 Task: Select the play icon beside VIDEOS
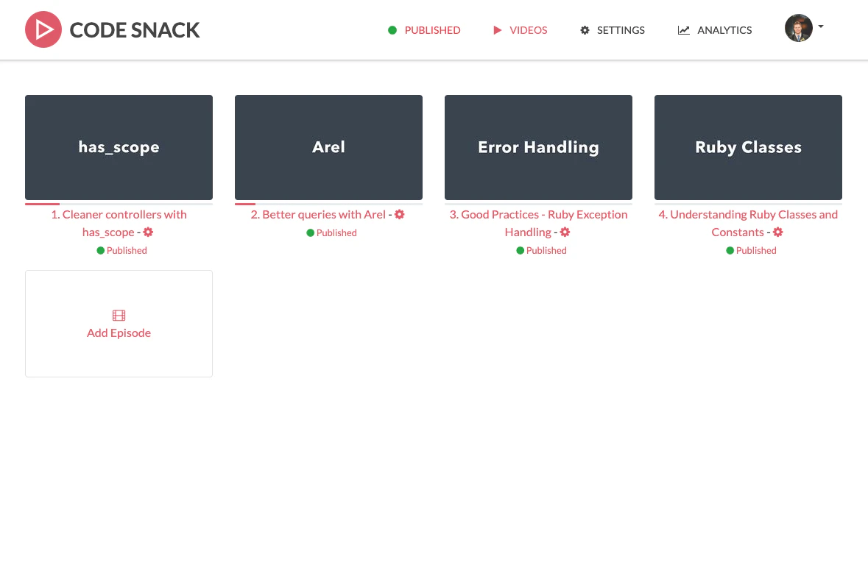tap(497, 29)
